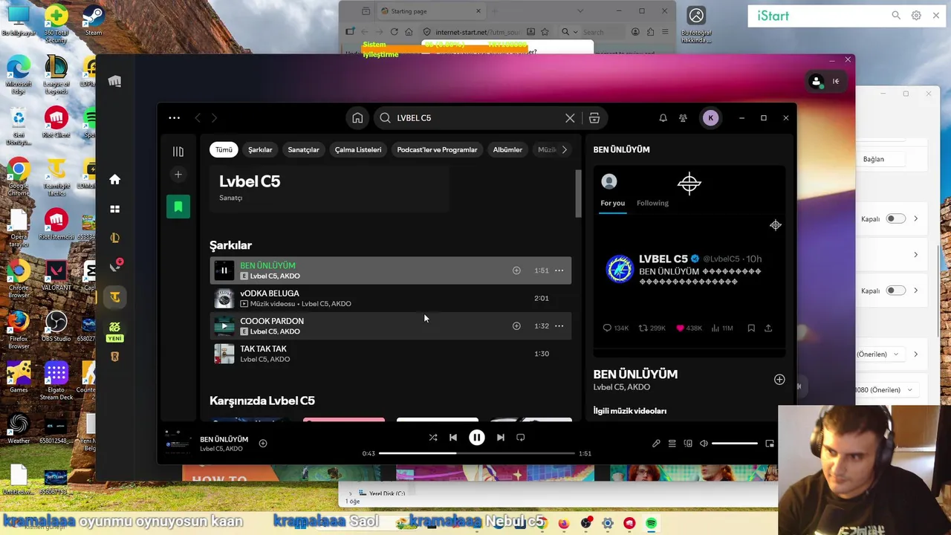Select the Şarkılar filter chip

(x=260, y=149)
